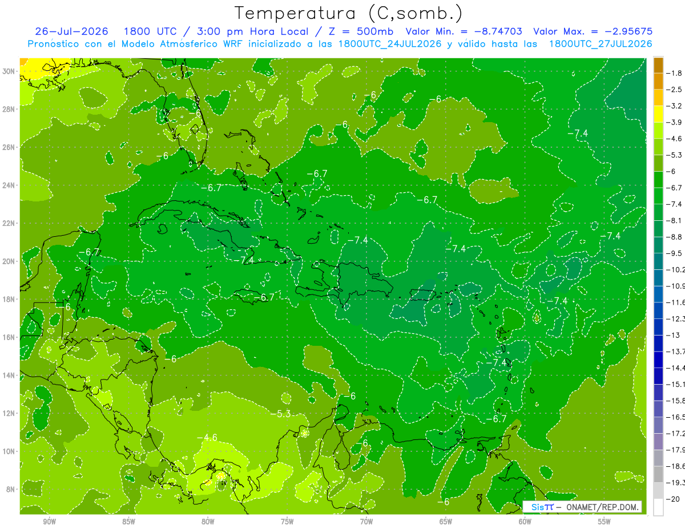Viewport: 685px width, 529px height.
Task: Click the color bar label -10.2
Action: click(675, 269)
